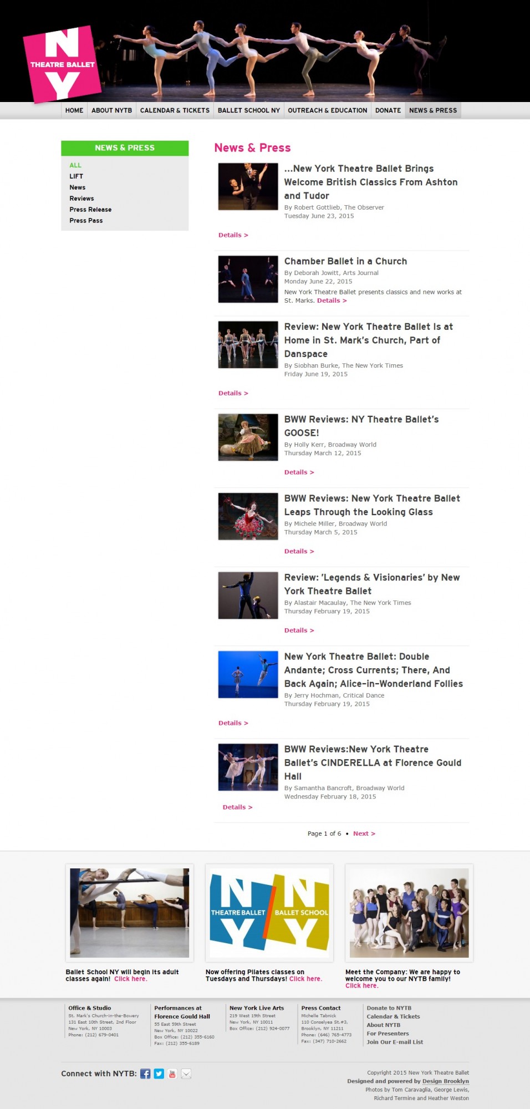Open Design Brooklyn credit link
Image resolution: width=530 pixels, height=1109 pixels.
[x=446, y=1081]
